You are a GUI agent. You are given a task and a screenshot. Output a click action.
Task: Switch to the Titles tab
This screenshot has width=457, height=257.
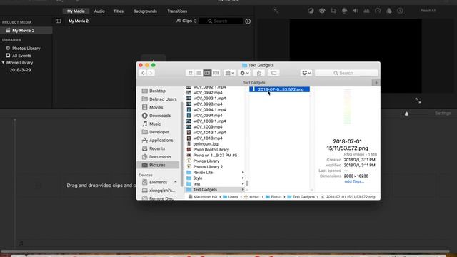pos(119,11)
